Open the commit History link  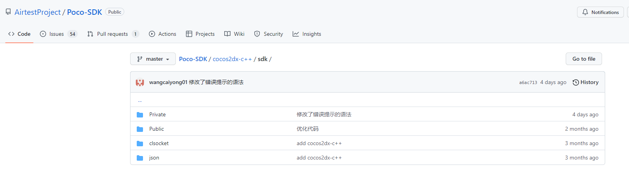point(585,82)
